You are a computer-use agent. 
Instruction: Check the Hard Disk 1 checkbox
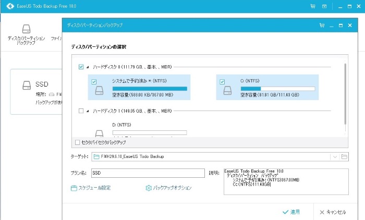tap(81, 111)
